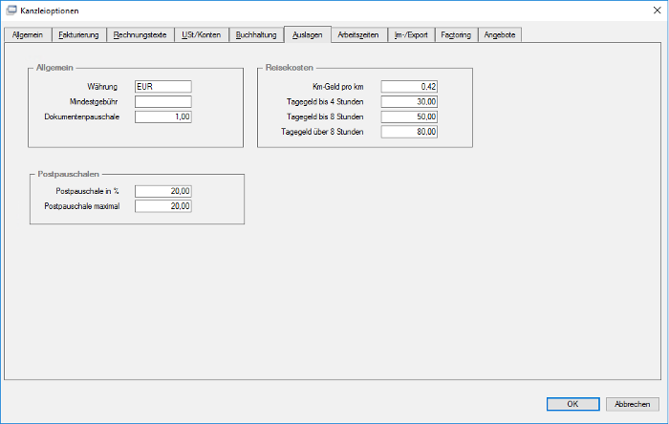Click the Tagegeld bis 4 Stunden field
669x424 pixels.
[x=409, y=101]
